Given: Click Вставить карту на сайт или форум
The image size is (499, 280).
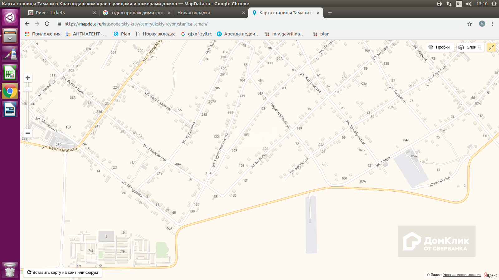Looking at the screenshot, I should 63,272.
